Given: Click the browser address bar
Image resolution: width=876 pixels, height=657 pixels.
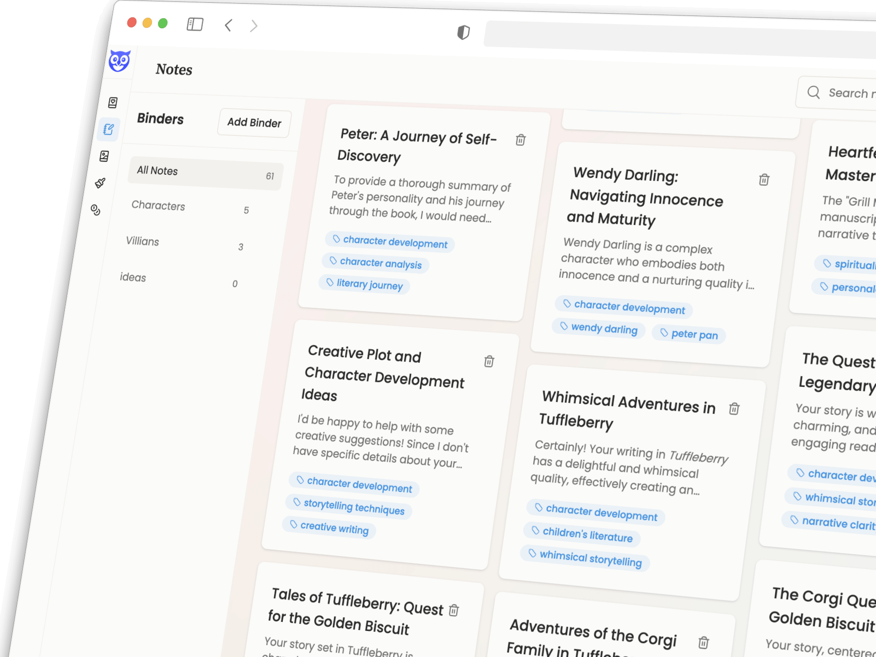Looking at the screenshot, I should tap(680, 39).
